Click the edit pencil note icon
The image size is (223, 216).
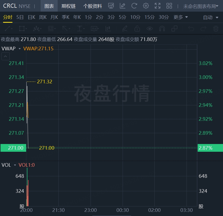click(x=122, y=6)
